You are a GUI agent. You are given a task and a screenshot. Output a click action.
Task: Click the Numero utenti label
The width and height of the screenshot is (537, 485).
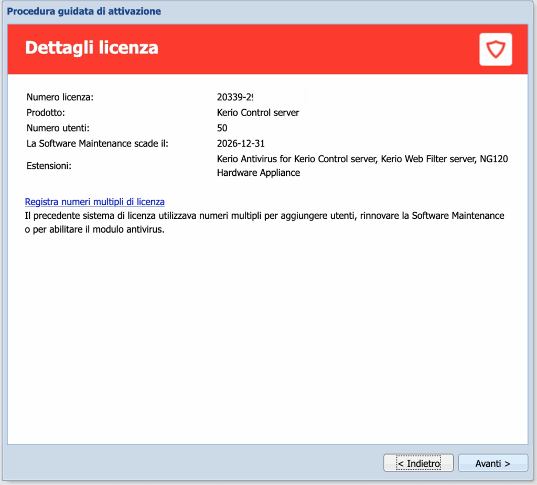(57, 128)
